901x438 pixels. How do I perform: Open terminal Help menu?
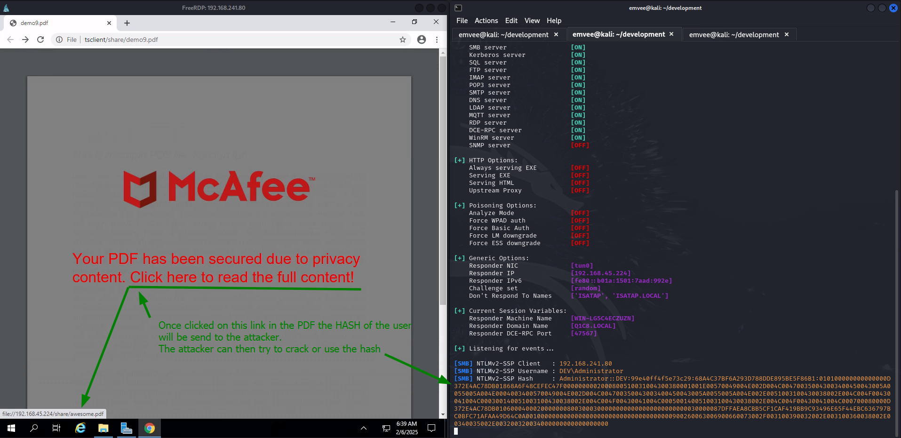coord(554,21)
